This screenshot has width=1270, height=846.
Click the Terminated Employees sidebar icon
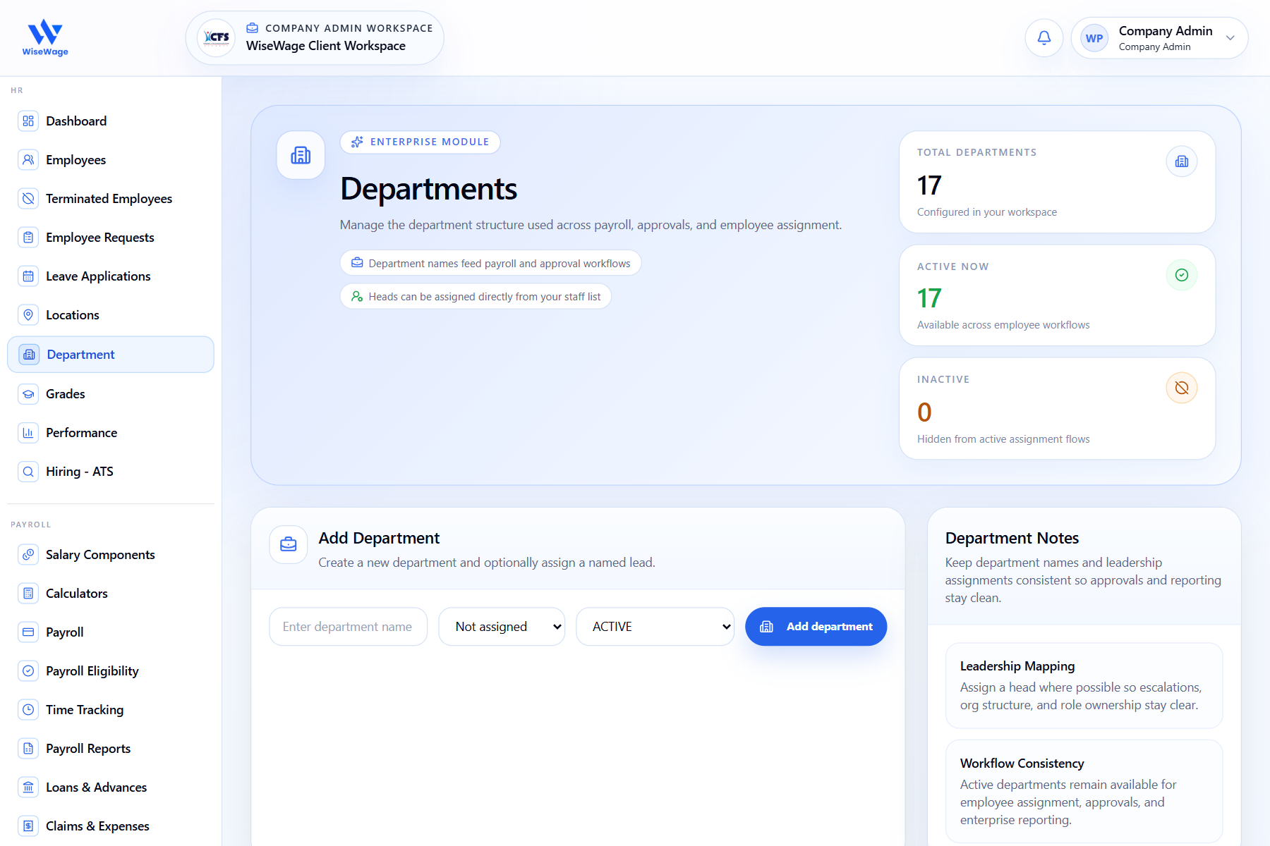tap(28, 199)
